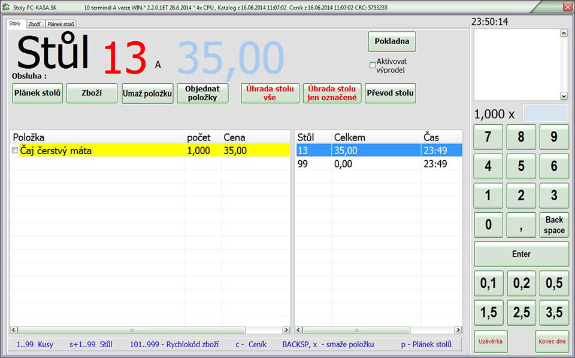Viewport: 575px width, 358px height.
Task: Click left scroll arrow of tables list
Action: click(x=299, y=330)
